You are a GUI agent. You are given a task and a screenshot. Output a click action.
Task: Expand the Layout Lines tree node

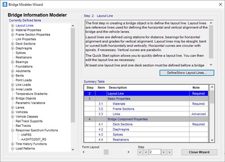click(x=13, y=26)
